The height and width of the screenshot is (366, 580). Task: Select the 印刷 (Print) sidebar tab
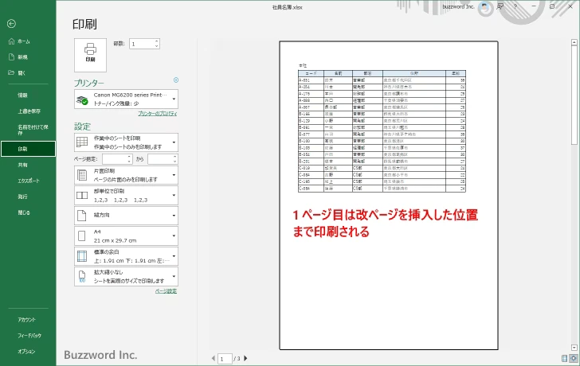[28, 149]
